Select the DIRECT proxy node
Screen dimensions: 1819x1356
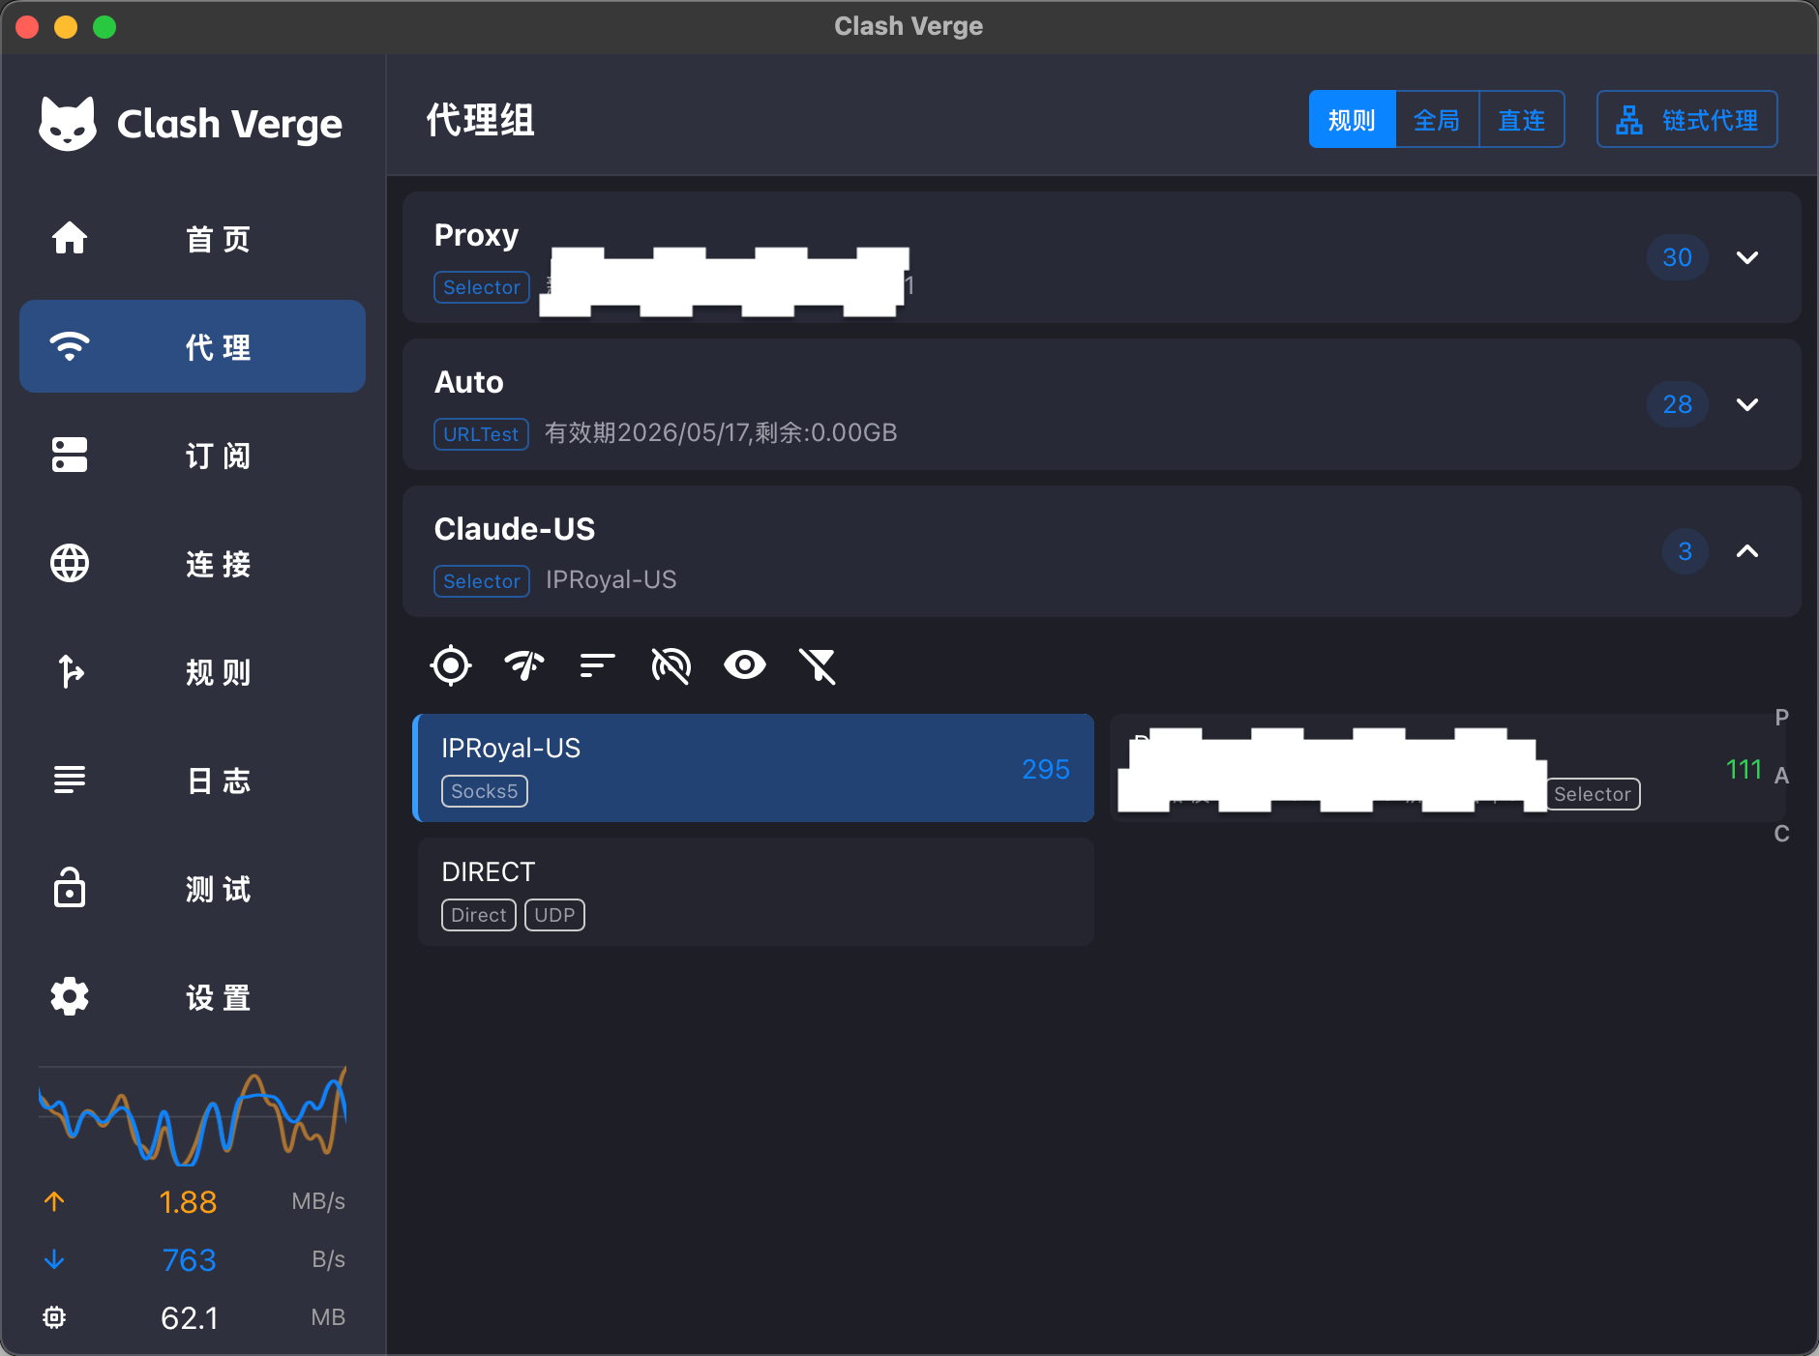tap(755, 891)
